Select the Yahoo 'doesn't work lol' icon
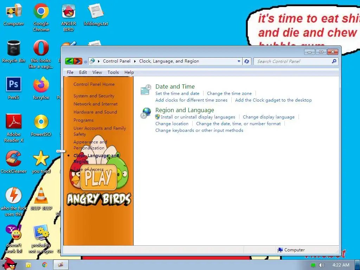Viewport: 360px width, 270px height. click(14, 239)
